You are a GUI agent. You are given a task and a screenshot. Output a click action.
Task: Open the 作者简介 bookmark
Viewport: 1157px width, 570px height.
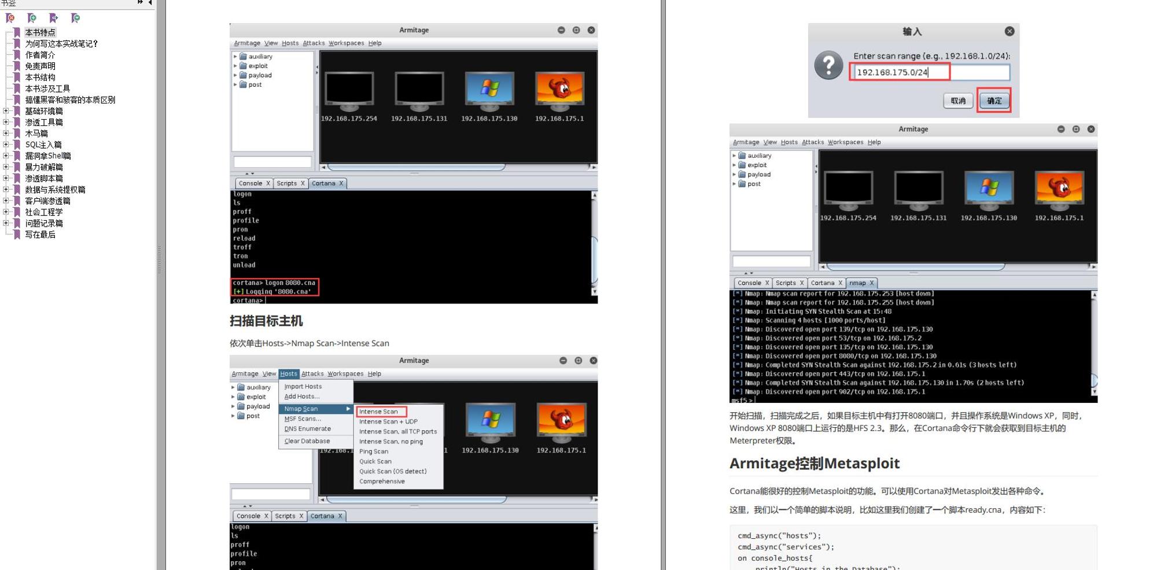[x=40, y=55]
